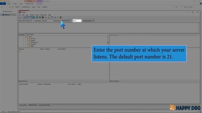
Task: Open Site Manager icon in FileZilla toolbar
Action: point(20,18)
